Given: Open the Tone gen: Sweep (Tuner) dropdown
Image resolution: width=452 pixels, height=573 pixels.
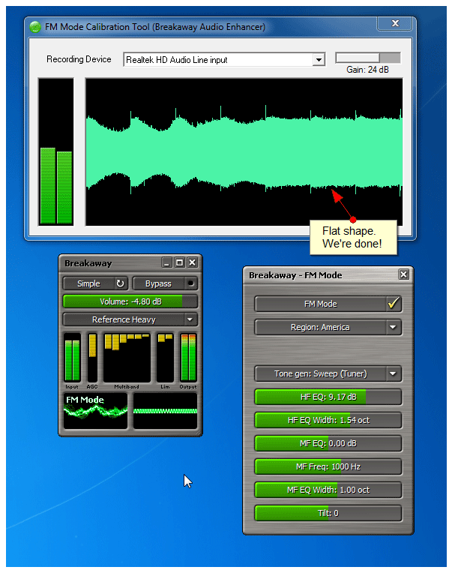Looking at the screenshot, I should pyautogui.click(x=394, y=373).
